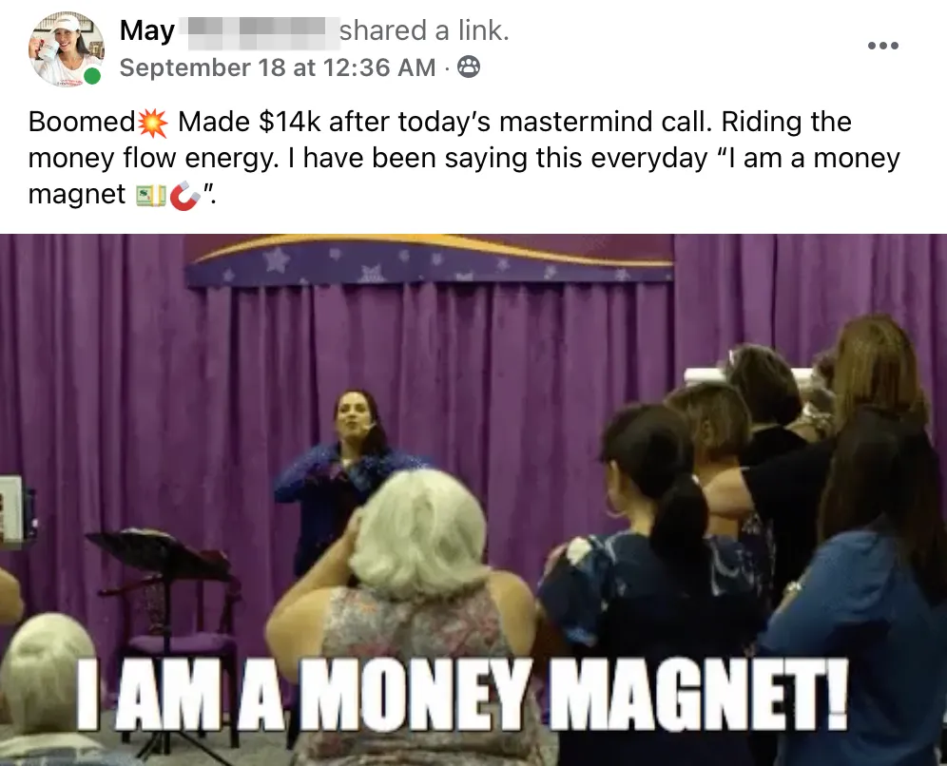Open profile via the name May
The image size is (947, 766).
[147, 30]
